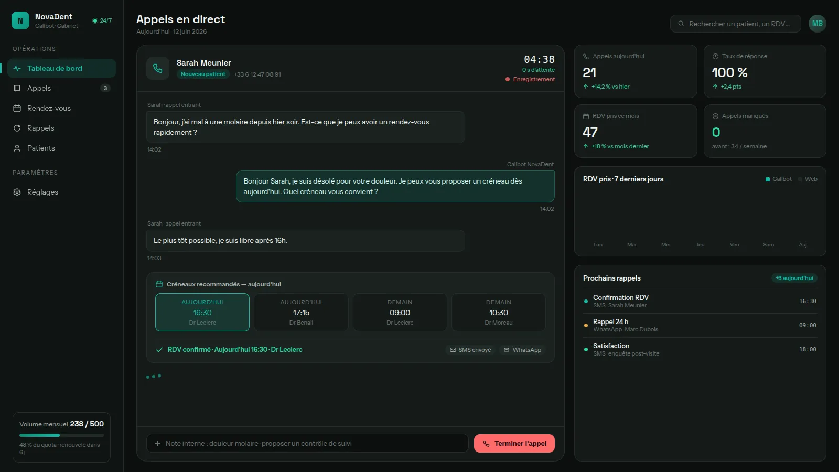839x472 pixels.
Task: Click the 04:38 call timer
Action: [539, 60]
